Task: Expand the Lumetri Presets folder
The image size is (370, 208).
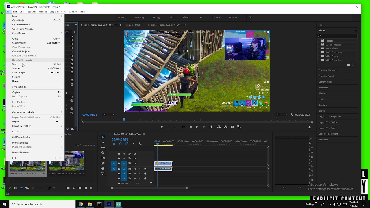Action: pos(319,44)
